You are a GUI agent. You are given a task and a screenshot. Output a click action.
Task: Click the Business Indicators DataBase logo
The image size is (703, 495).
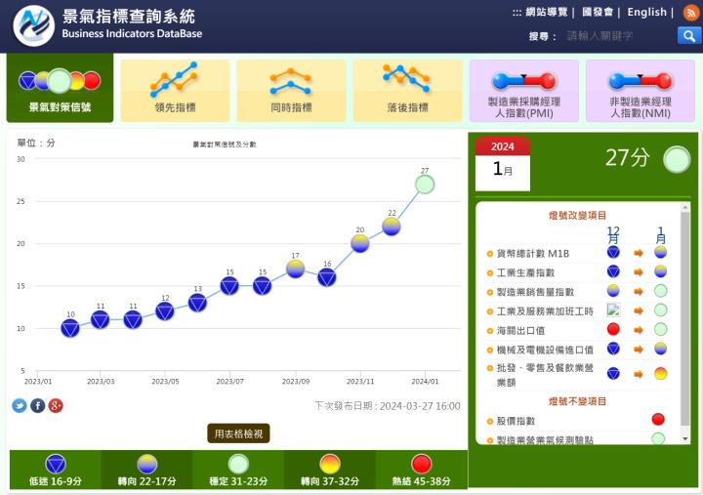click(33, 25)
